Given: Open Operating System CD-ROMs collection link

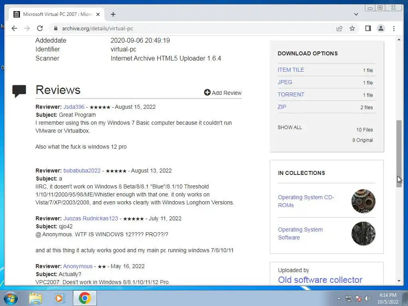Looking at the screenshot, I should [x=306, y=201].
